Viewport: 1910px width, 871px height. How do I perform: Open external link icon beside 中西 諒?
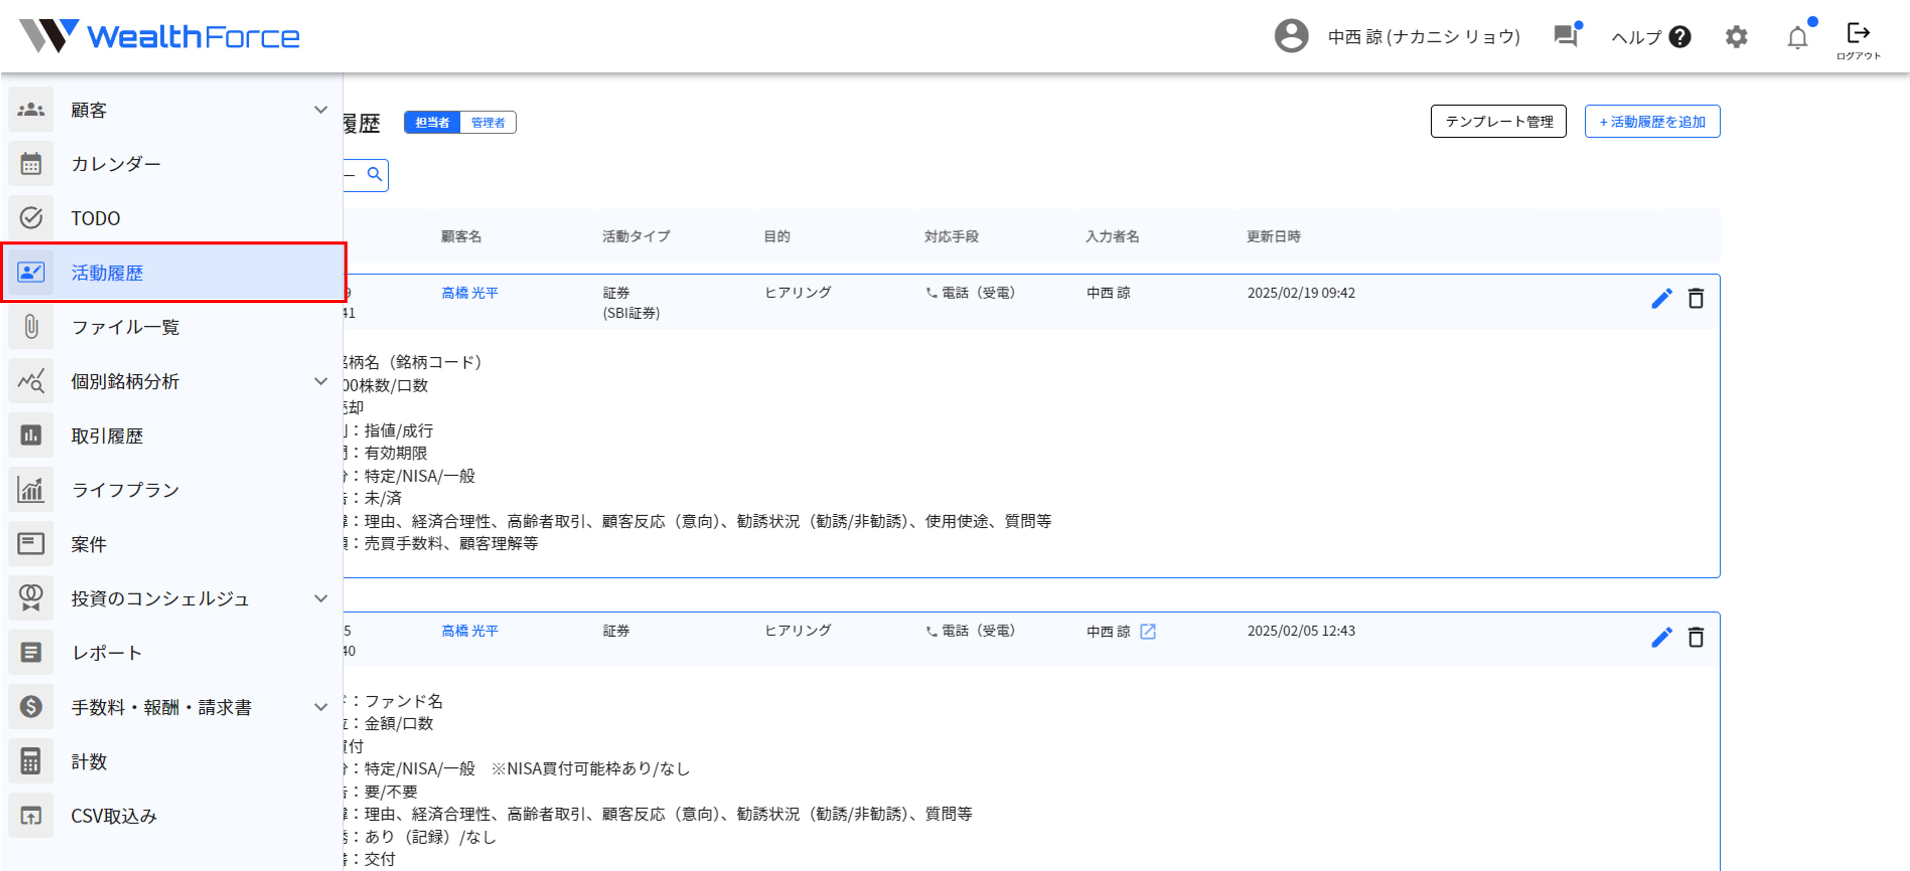click(x=1147, y=631)
